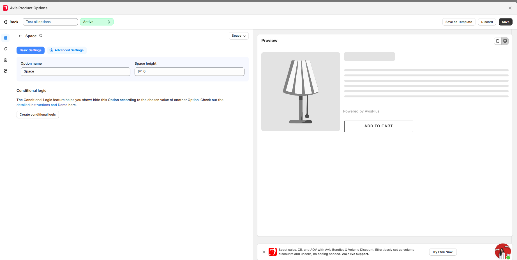Screen dimensions: 517x260
Task: Click into the Space height field
Action: click(193, 72)
